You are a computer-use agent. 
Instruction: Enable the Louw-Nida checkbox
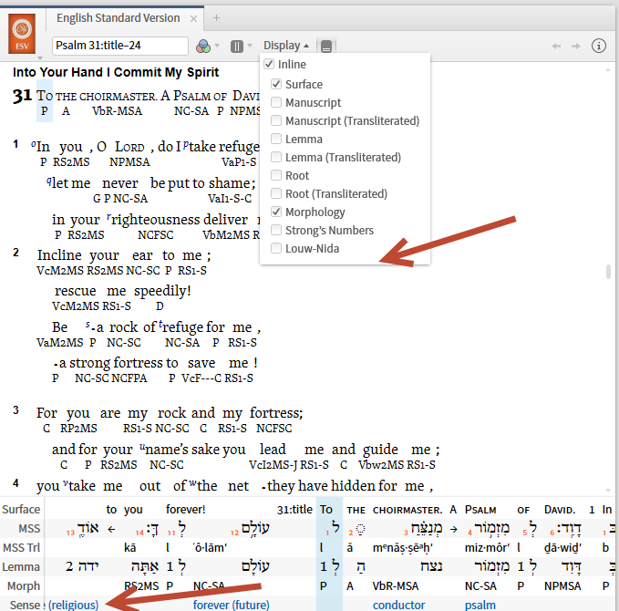click(x=276, y=248)
